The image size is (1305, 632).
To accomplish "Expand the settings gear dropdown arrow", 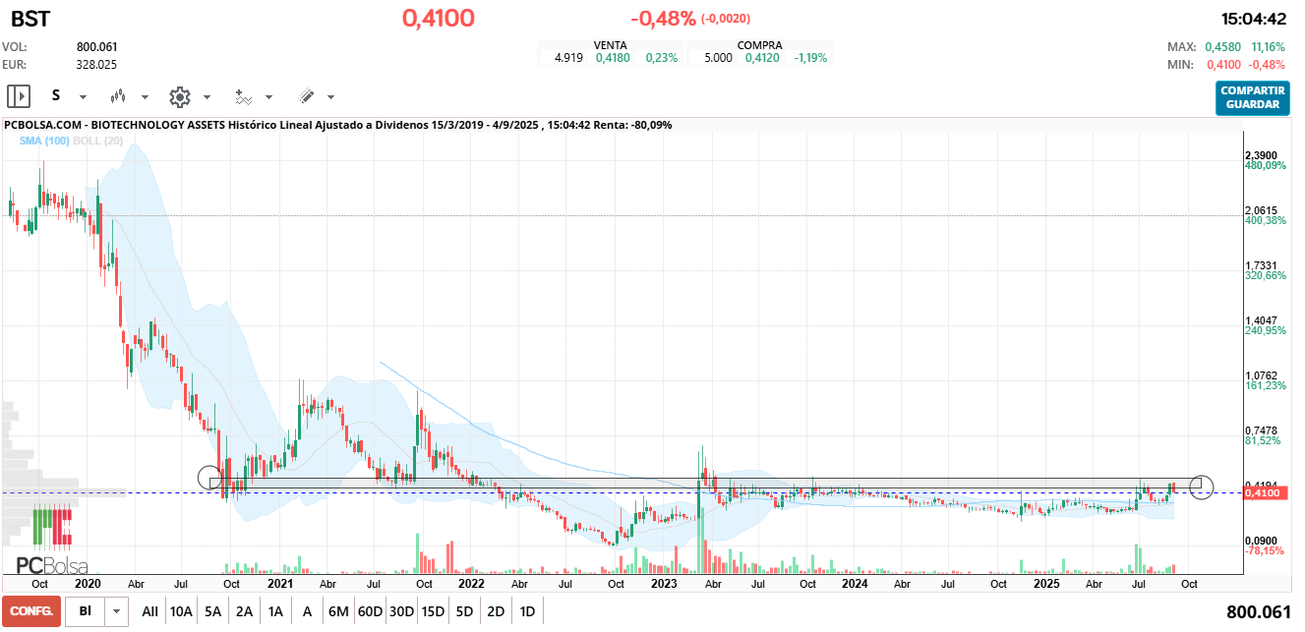I will [207, 97].
